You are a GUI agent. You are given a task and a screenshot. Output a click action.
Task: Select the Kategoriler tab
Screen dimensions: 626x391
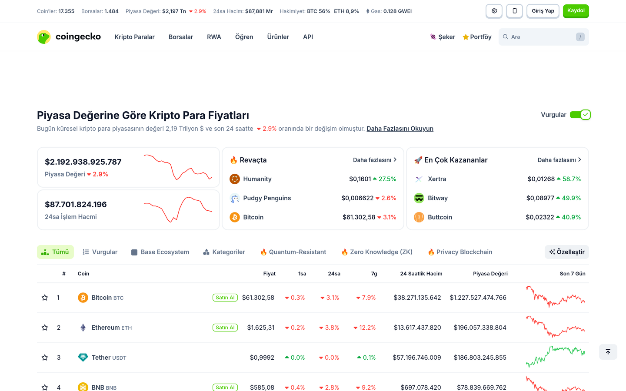(x=224, y=252)
